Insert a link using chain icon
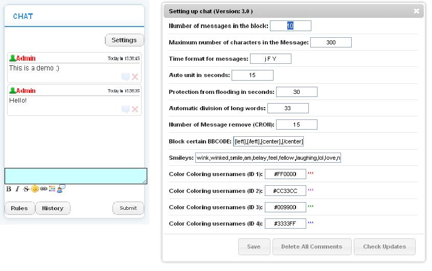This screenshot has height=271, width=432. tap(43, 189)
